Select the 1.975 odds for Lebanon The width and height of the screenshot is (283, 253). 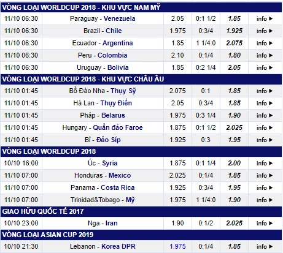pyautogui.click(x=177, y=246)
